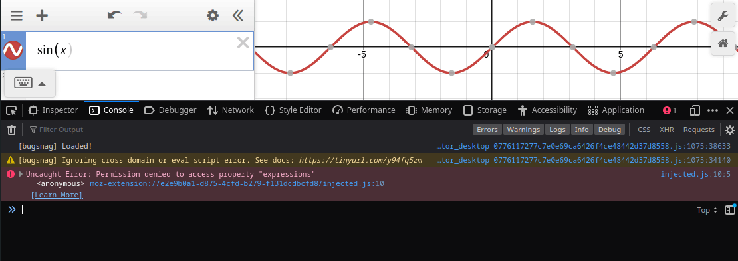Undo the last action
Image resolution: width=738 pixels, height=261 pixels.
point(114,15)
